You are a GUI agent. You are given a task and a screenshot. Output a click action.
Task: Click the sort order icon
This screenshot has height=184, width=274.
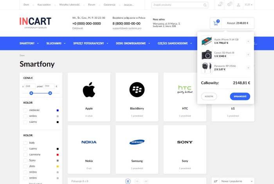(216, 181)
